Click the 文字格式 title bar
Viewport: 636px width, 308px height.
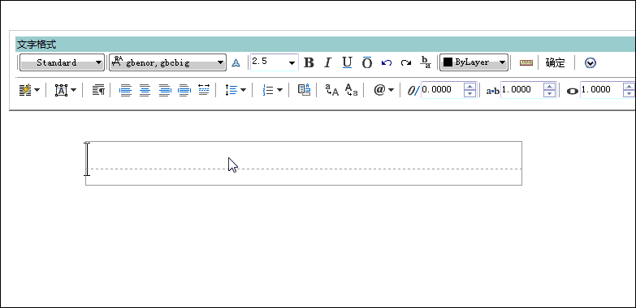tap(325, 44)
